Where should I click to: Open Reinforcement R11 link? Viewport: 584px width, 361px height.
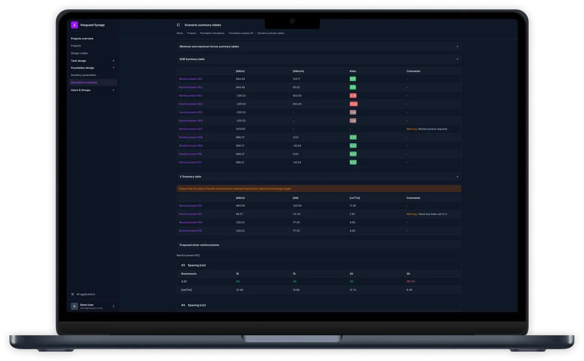(x=190, y=162)
